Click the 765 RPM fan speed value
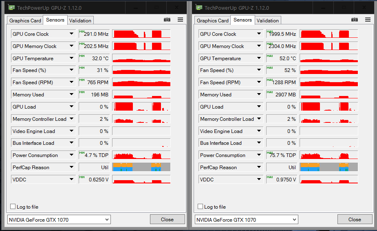Screen dimensions: 377x231 click(94, 82)
